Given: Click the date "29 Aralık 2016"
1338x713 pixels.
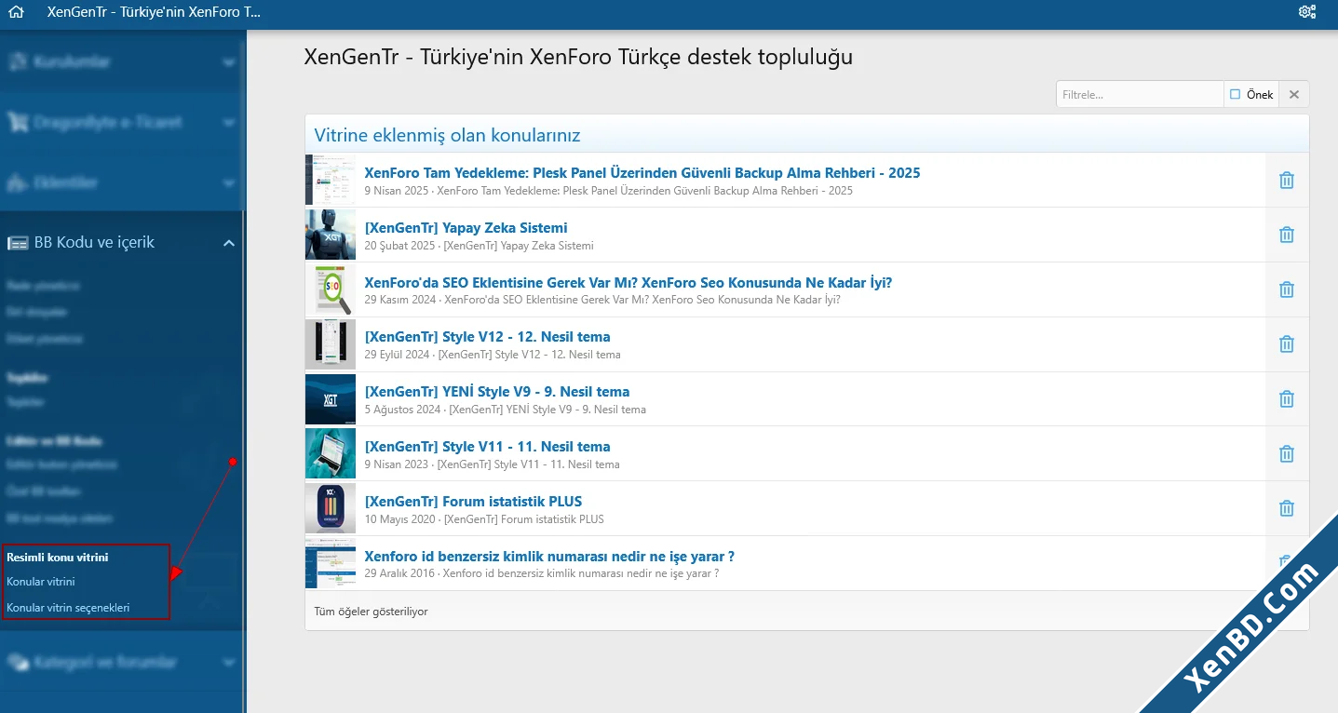Looking at the screenshot, I should click(399, 573).
